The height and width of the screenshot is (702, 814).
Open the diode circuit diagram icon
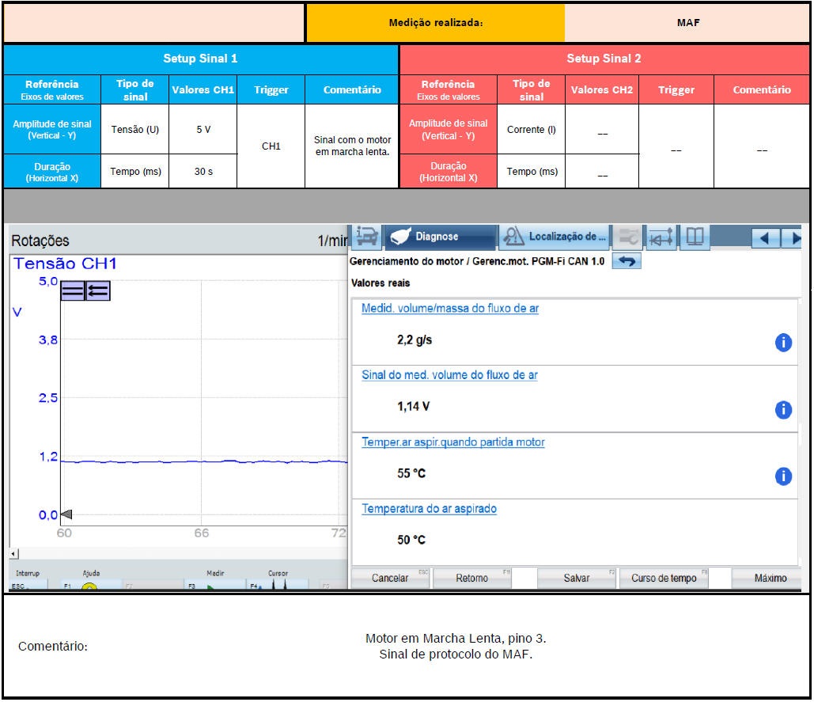tap(661, 237)
